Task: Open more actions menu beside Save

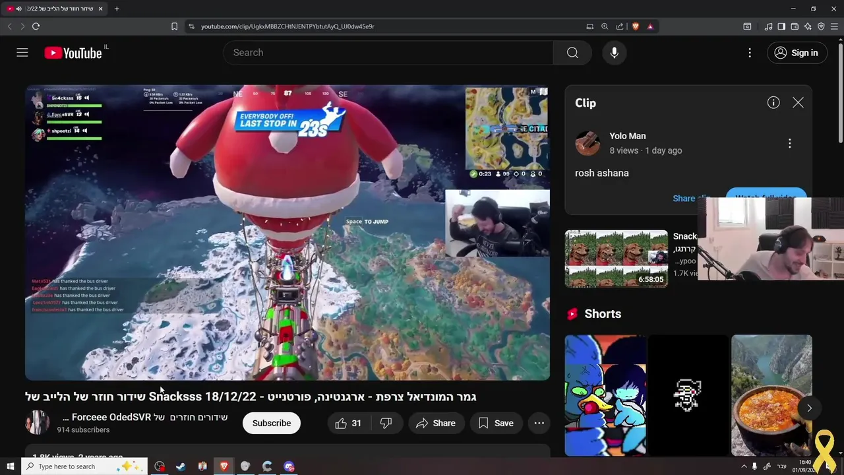Action: pyautogui.click(x=539, y=424)
